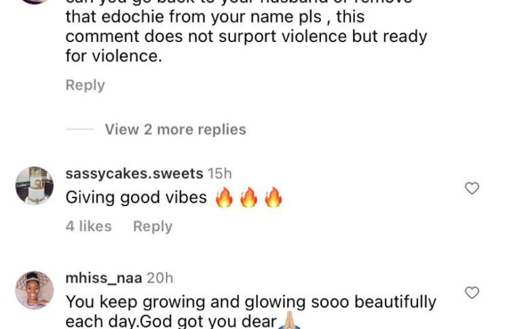Select the edochie comment text
The height and width of the screenshot is (329, 509).
246,33
